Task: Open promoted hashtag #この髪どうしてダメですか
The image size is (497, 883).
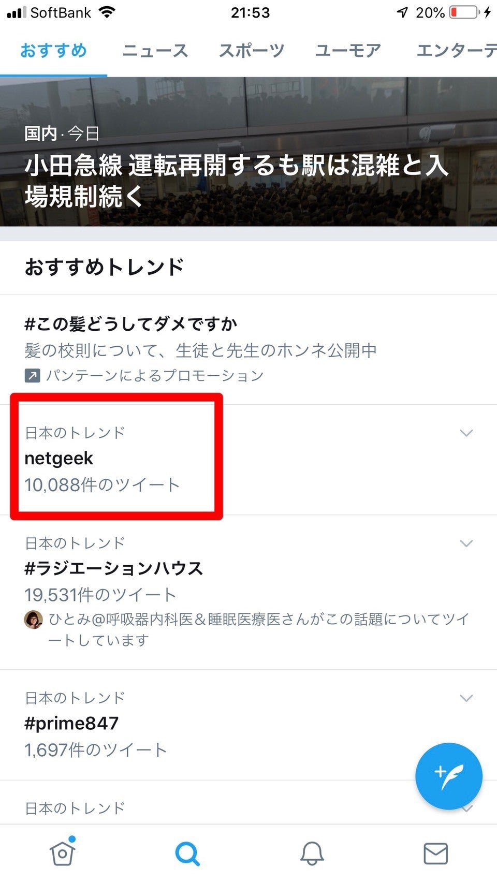Action: pos(131,325)
